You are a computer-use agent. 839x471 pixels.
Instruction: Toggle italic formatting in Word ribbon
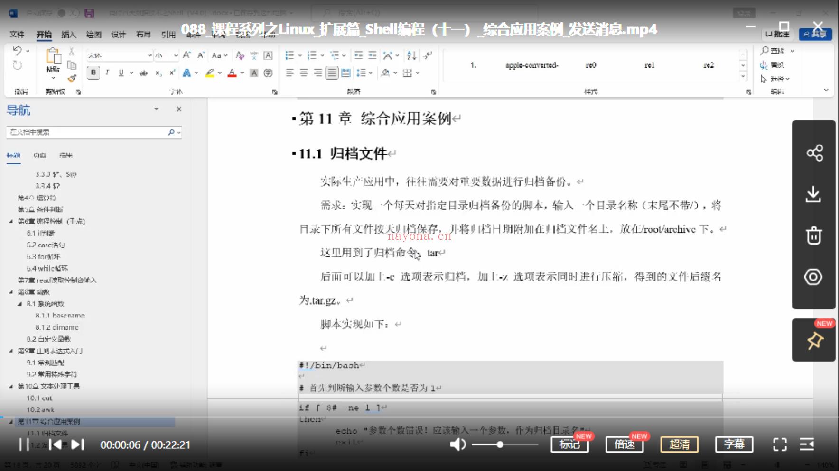coord(108,72)
